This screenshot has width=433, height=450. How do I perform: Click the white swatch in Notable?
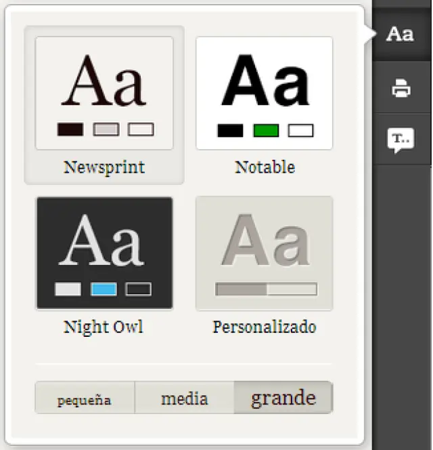[x=300, y=131]
